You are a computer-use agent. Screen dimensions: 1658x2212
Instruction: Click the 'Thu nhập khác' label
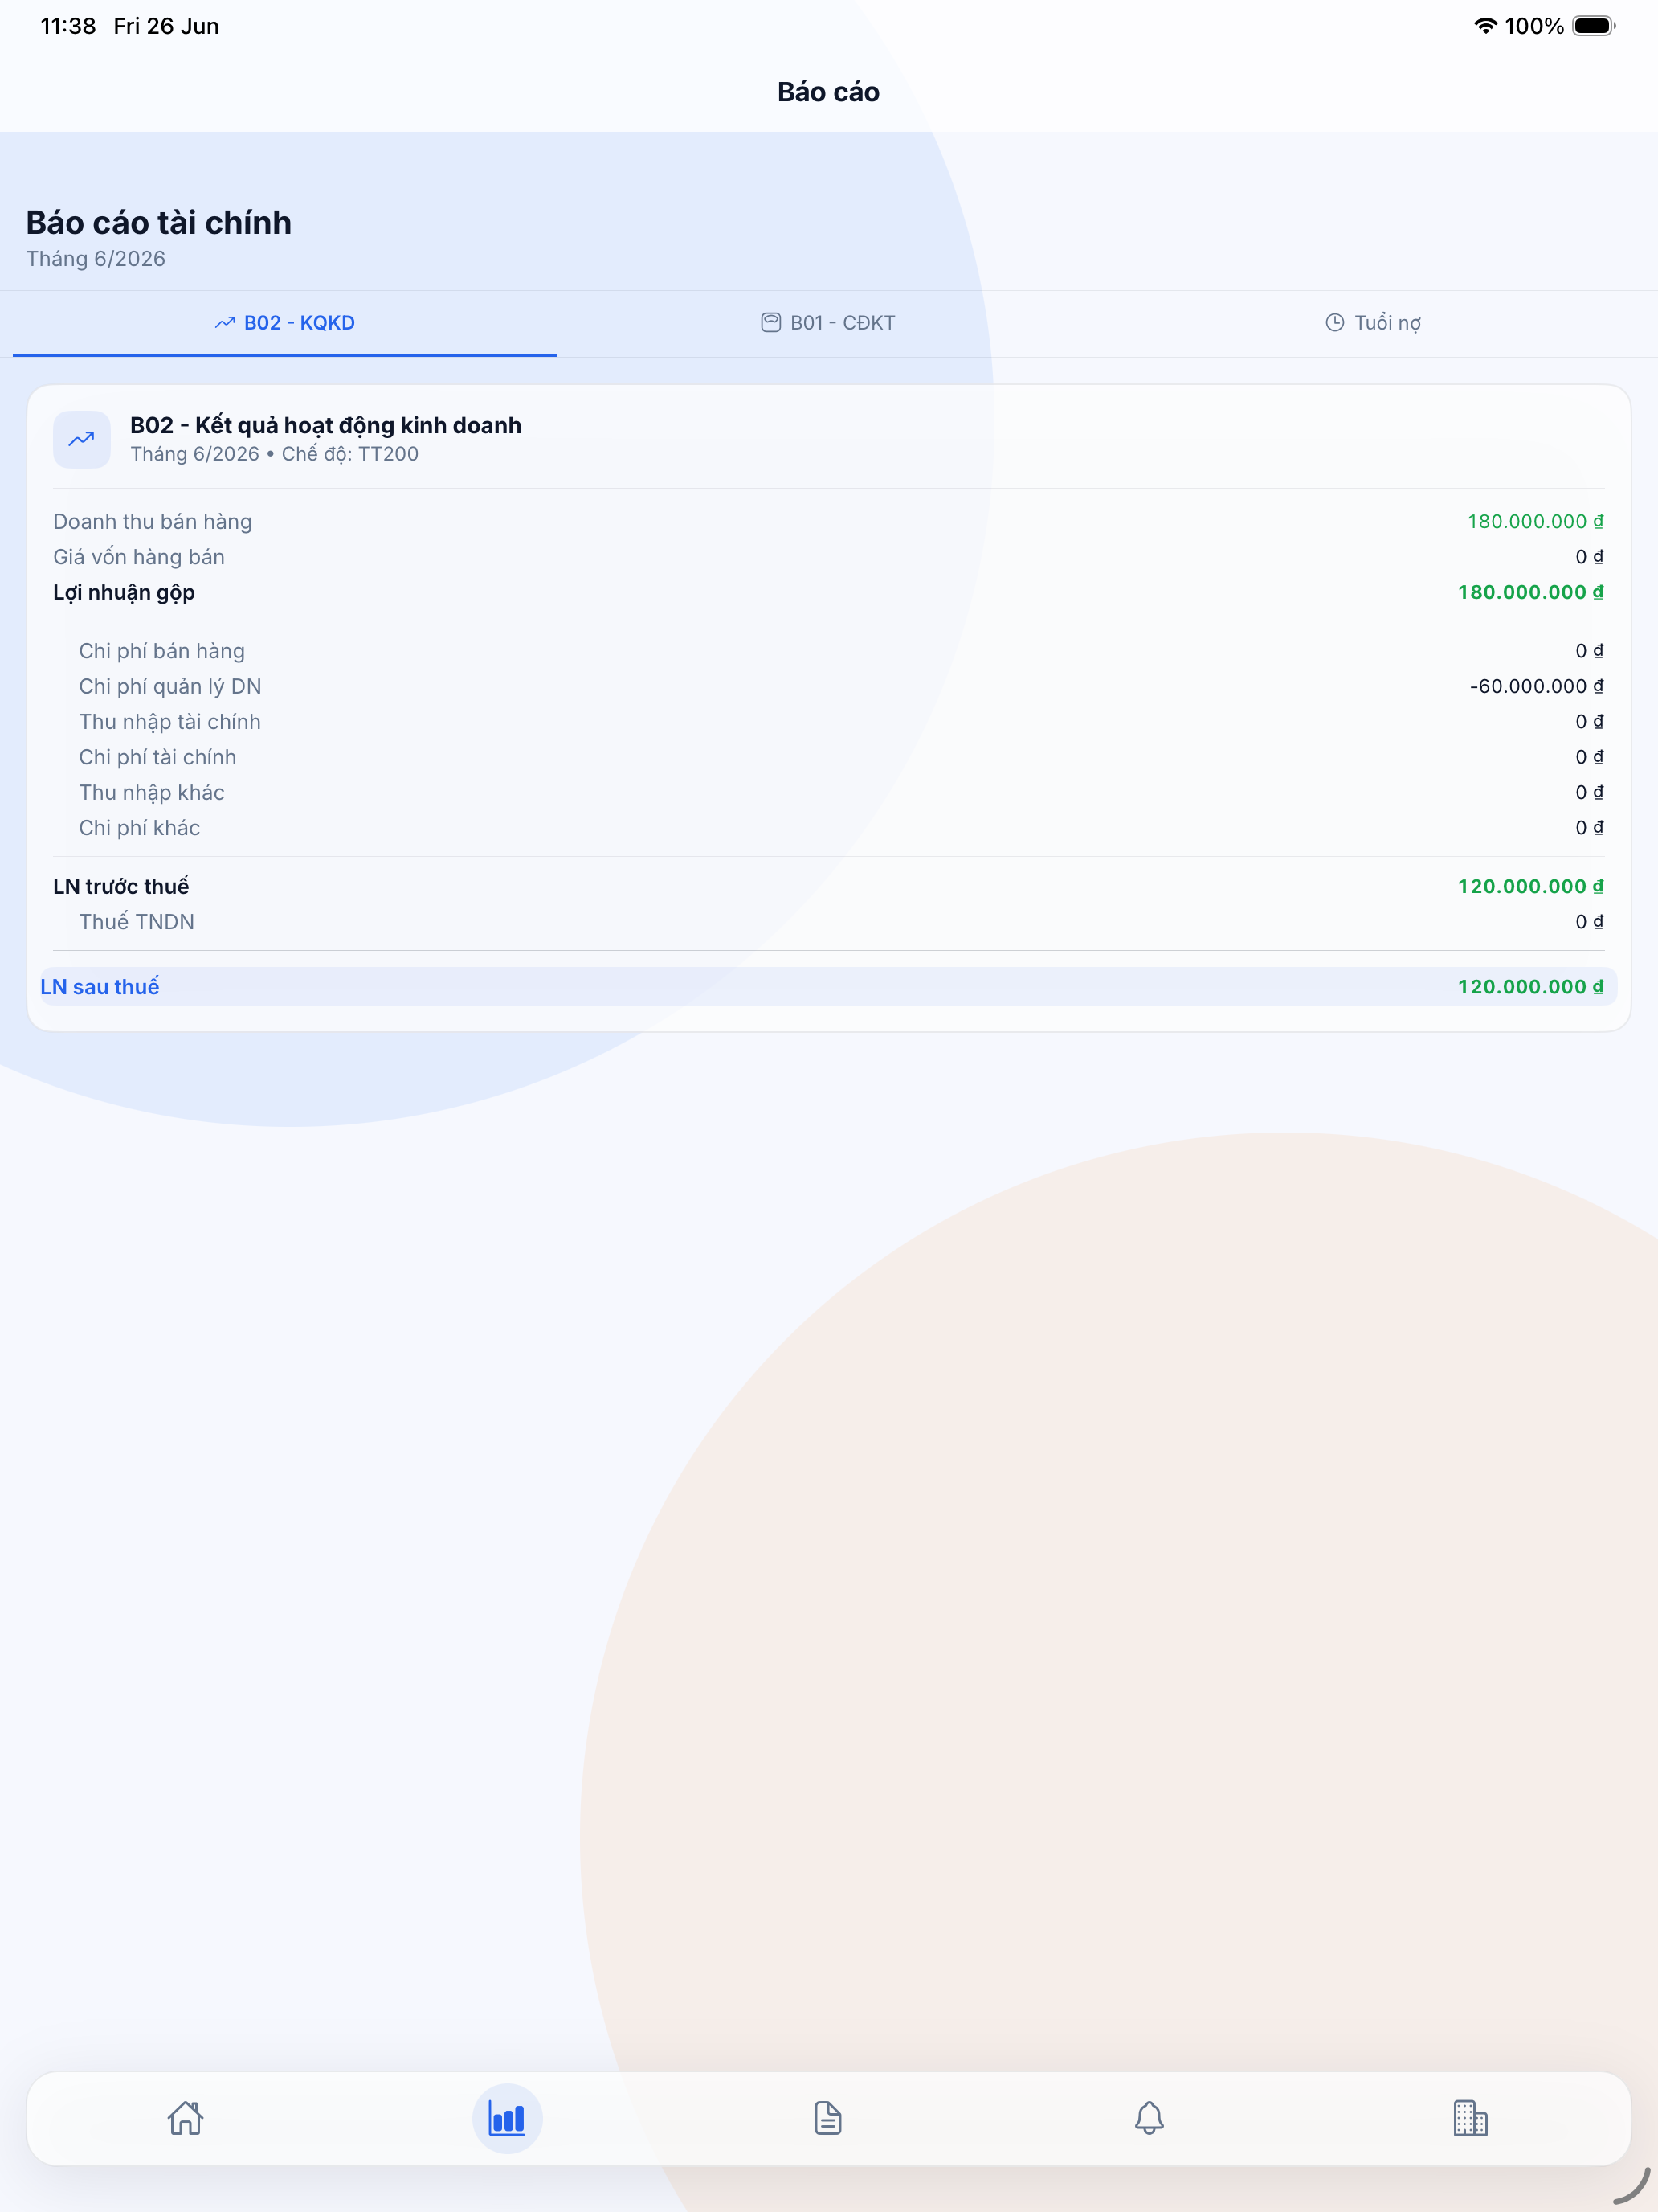click(x=152, y=793)
